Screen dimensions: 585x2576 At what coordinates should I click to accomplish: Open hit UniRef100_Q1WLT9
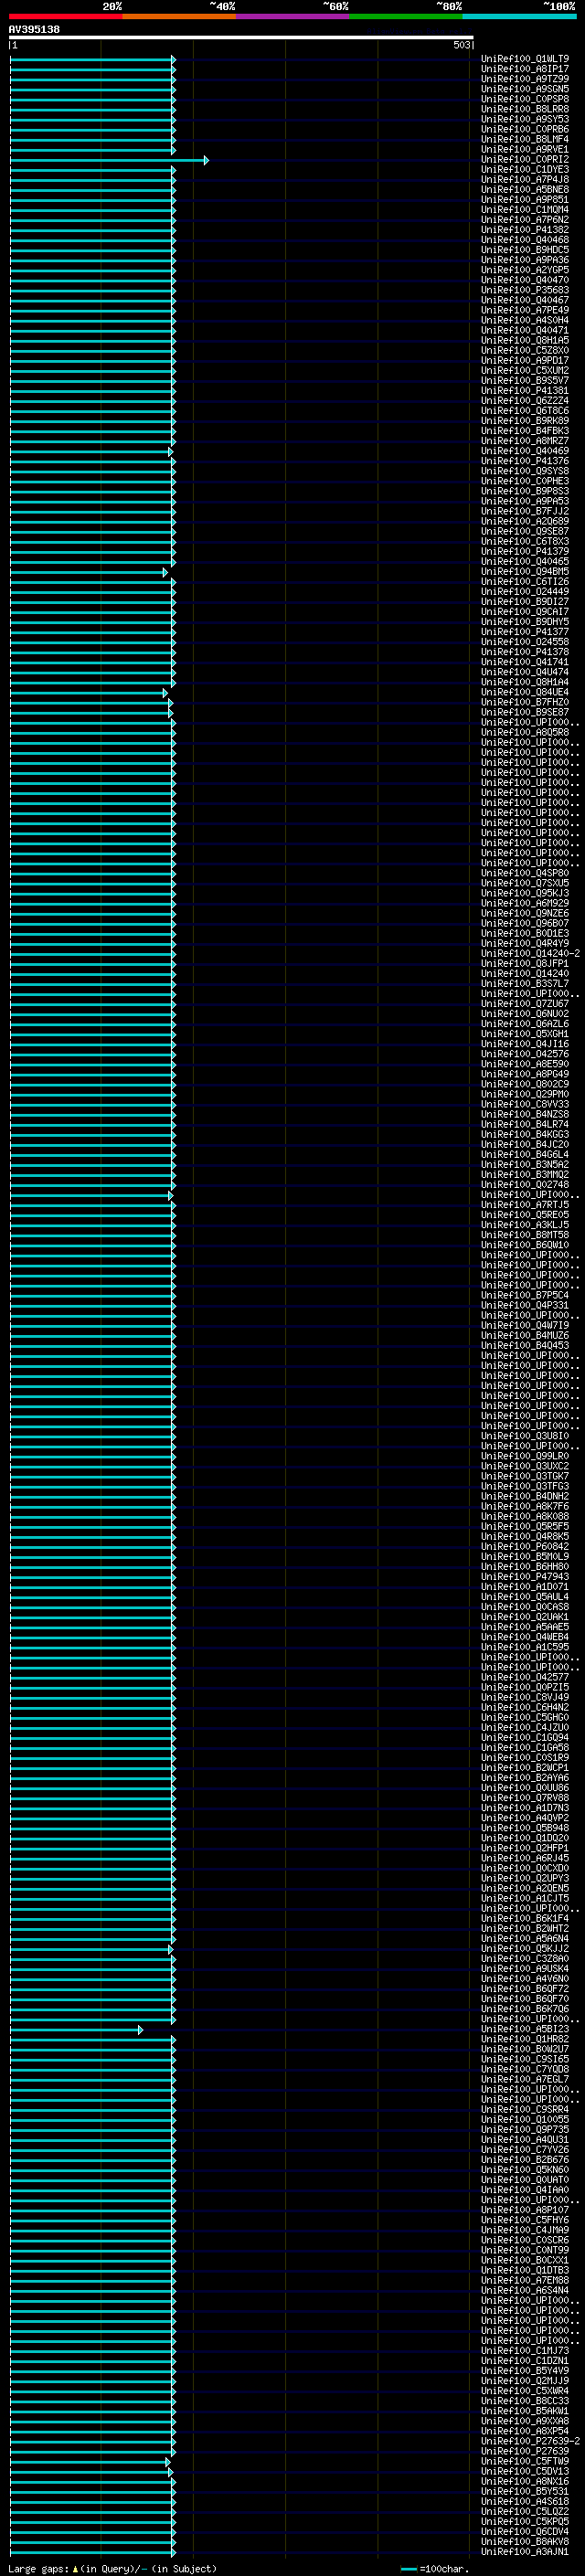(525, 59)
